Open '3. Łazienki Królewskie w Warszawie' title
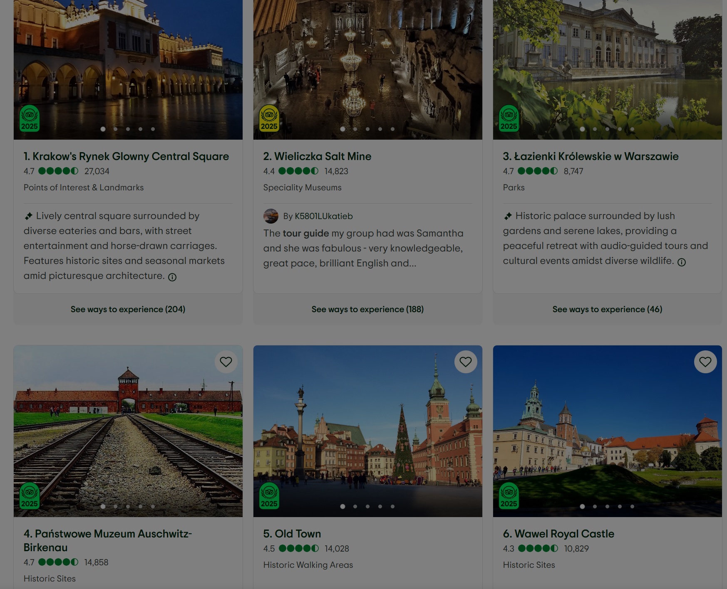This screenshot has width=727, height=589. 591,156
